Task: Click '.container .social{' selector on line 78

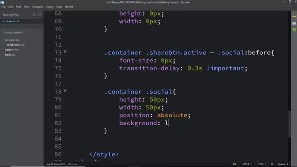Action: [140, 92]
